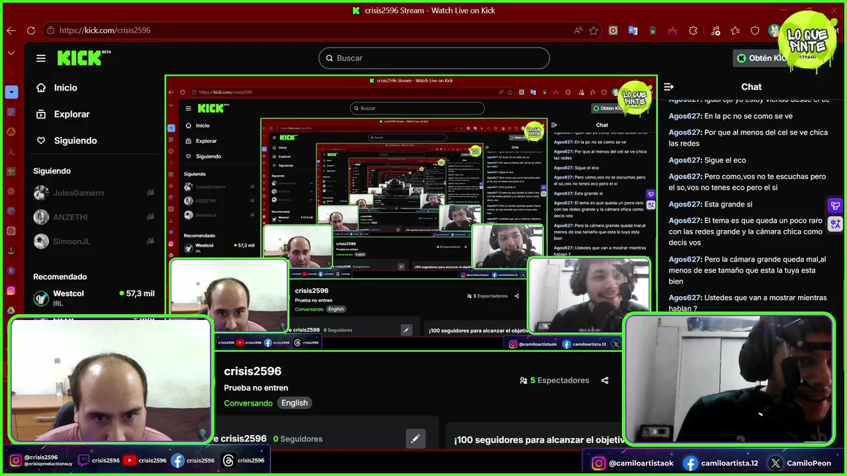Click the Read aloud icon in address bar

coord(578,30)
